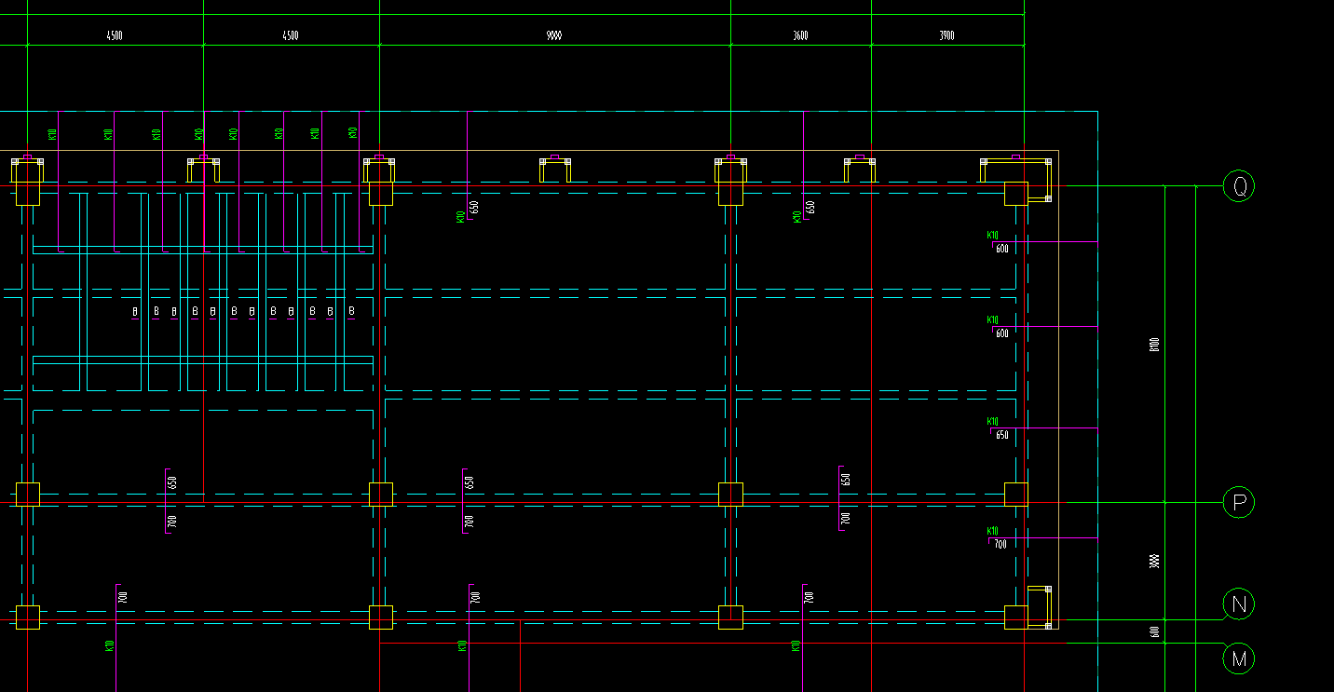Select the horizontal 650 label under right-edge K10
Image resolution: width=1334 pixels, height=692 pixels.
click(x=1001, y=435)
